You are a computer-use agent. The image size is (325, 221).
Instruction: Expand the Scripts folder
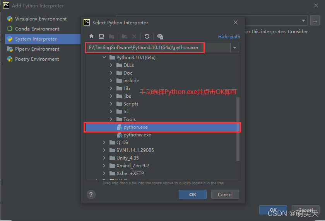click(x=111, y=104)
